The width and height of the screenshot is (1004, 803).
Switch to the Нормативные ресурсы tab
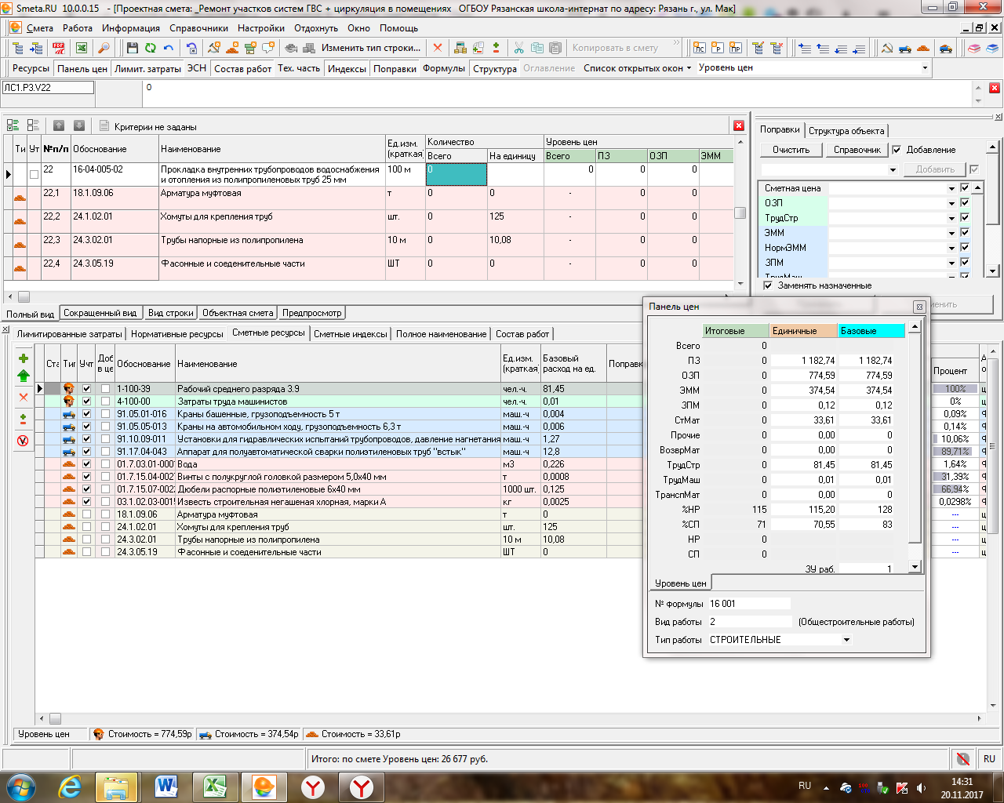click(176, 334)
